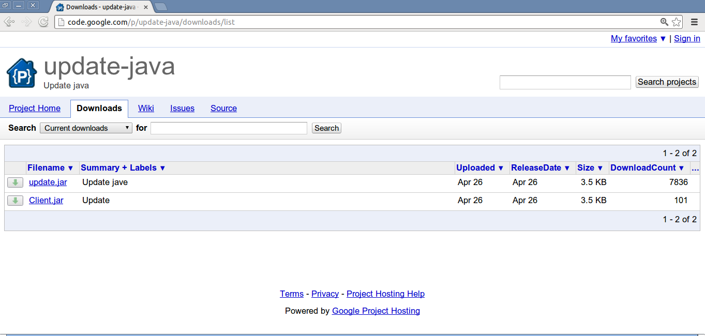Click the magnifier zoom icon in address bar
The width and height of the screenshot is (705, 336).
point(664,22)
